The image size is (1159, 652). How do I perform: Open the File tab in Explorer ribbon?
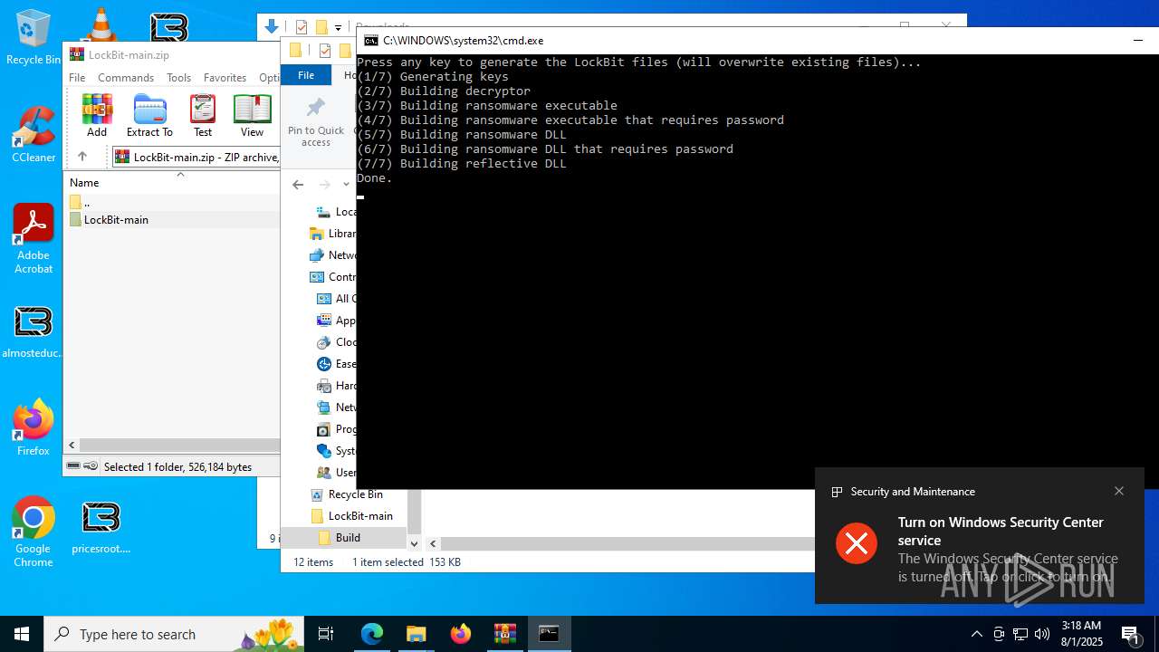tap(306, 75)
